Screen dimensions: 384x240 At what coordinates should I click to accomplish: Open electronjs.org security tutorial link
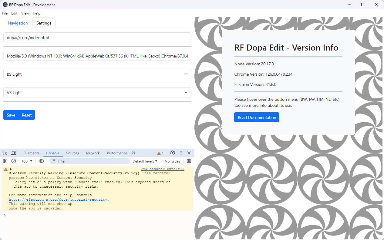click(58, 199)
